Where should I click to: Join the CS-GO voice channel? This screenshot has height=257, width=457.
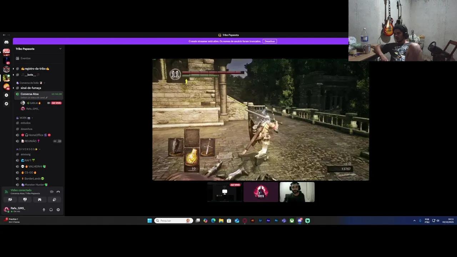click(38, 172)
